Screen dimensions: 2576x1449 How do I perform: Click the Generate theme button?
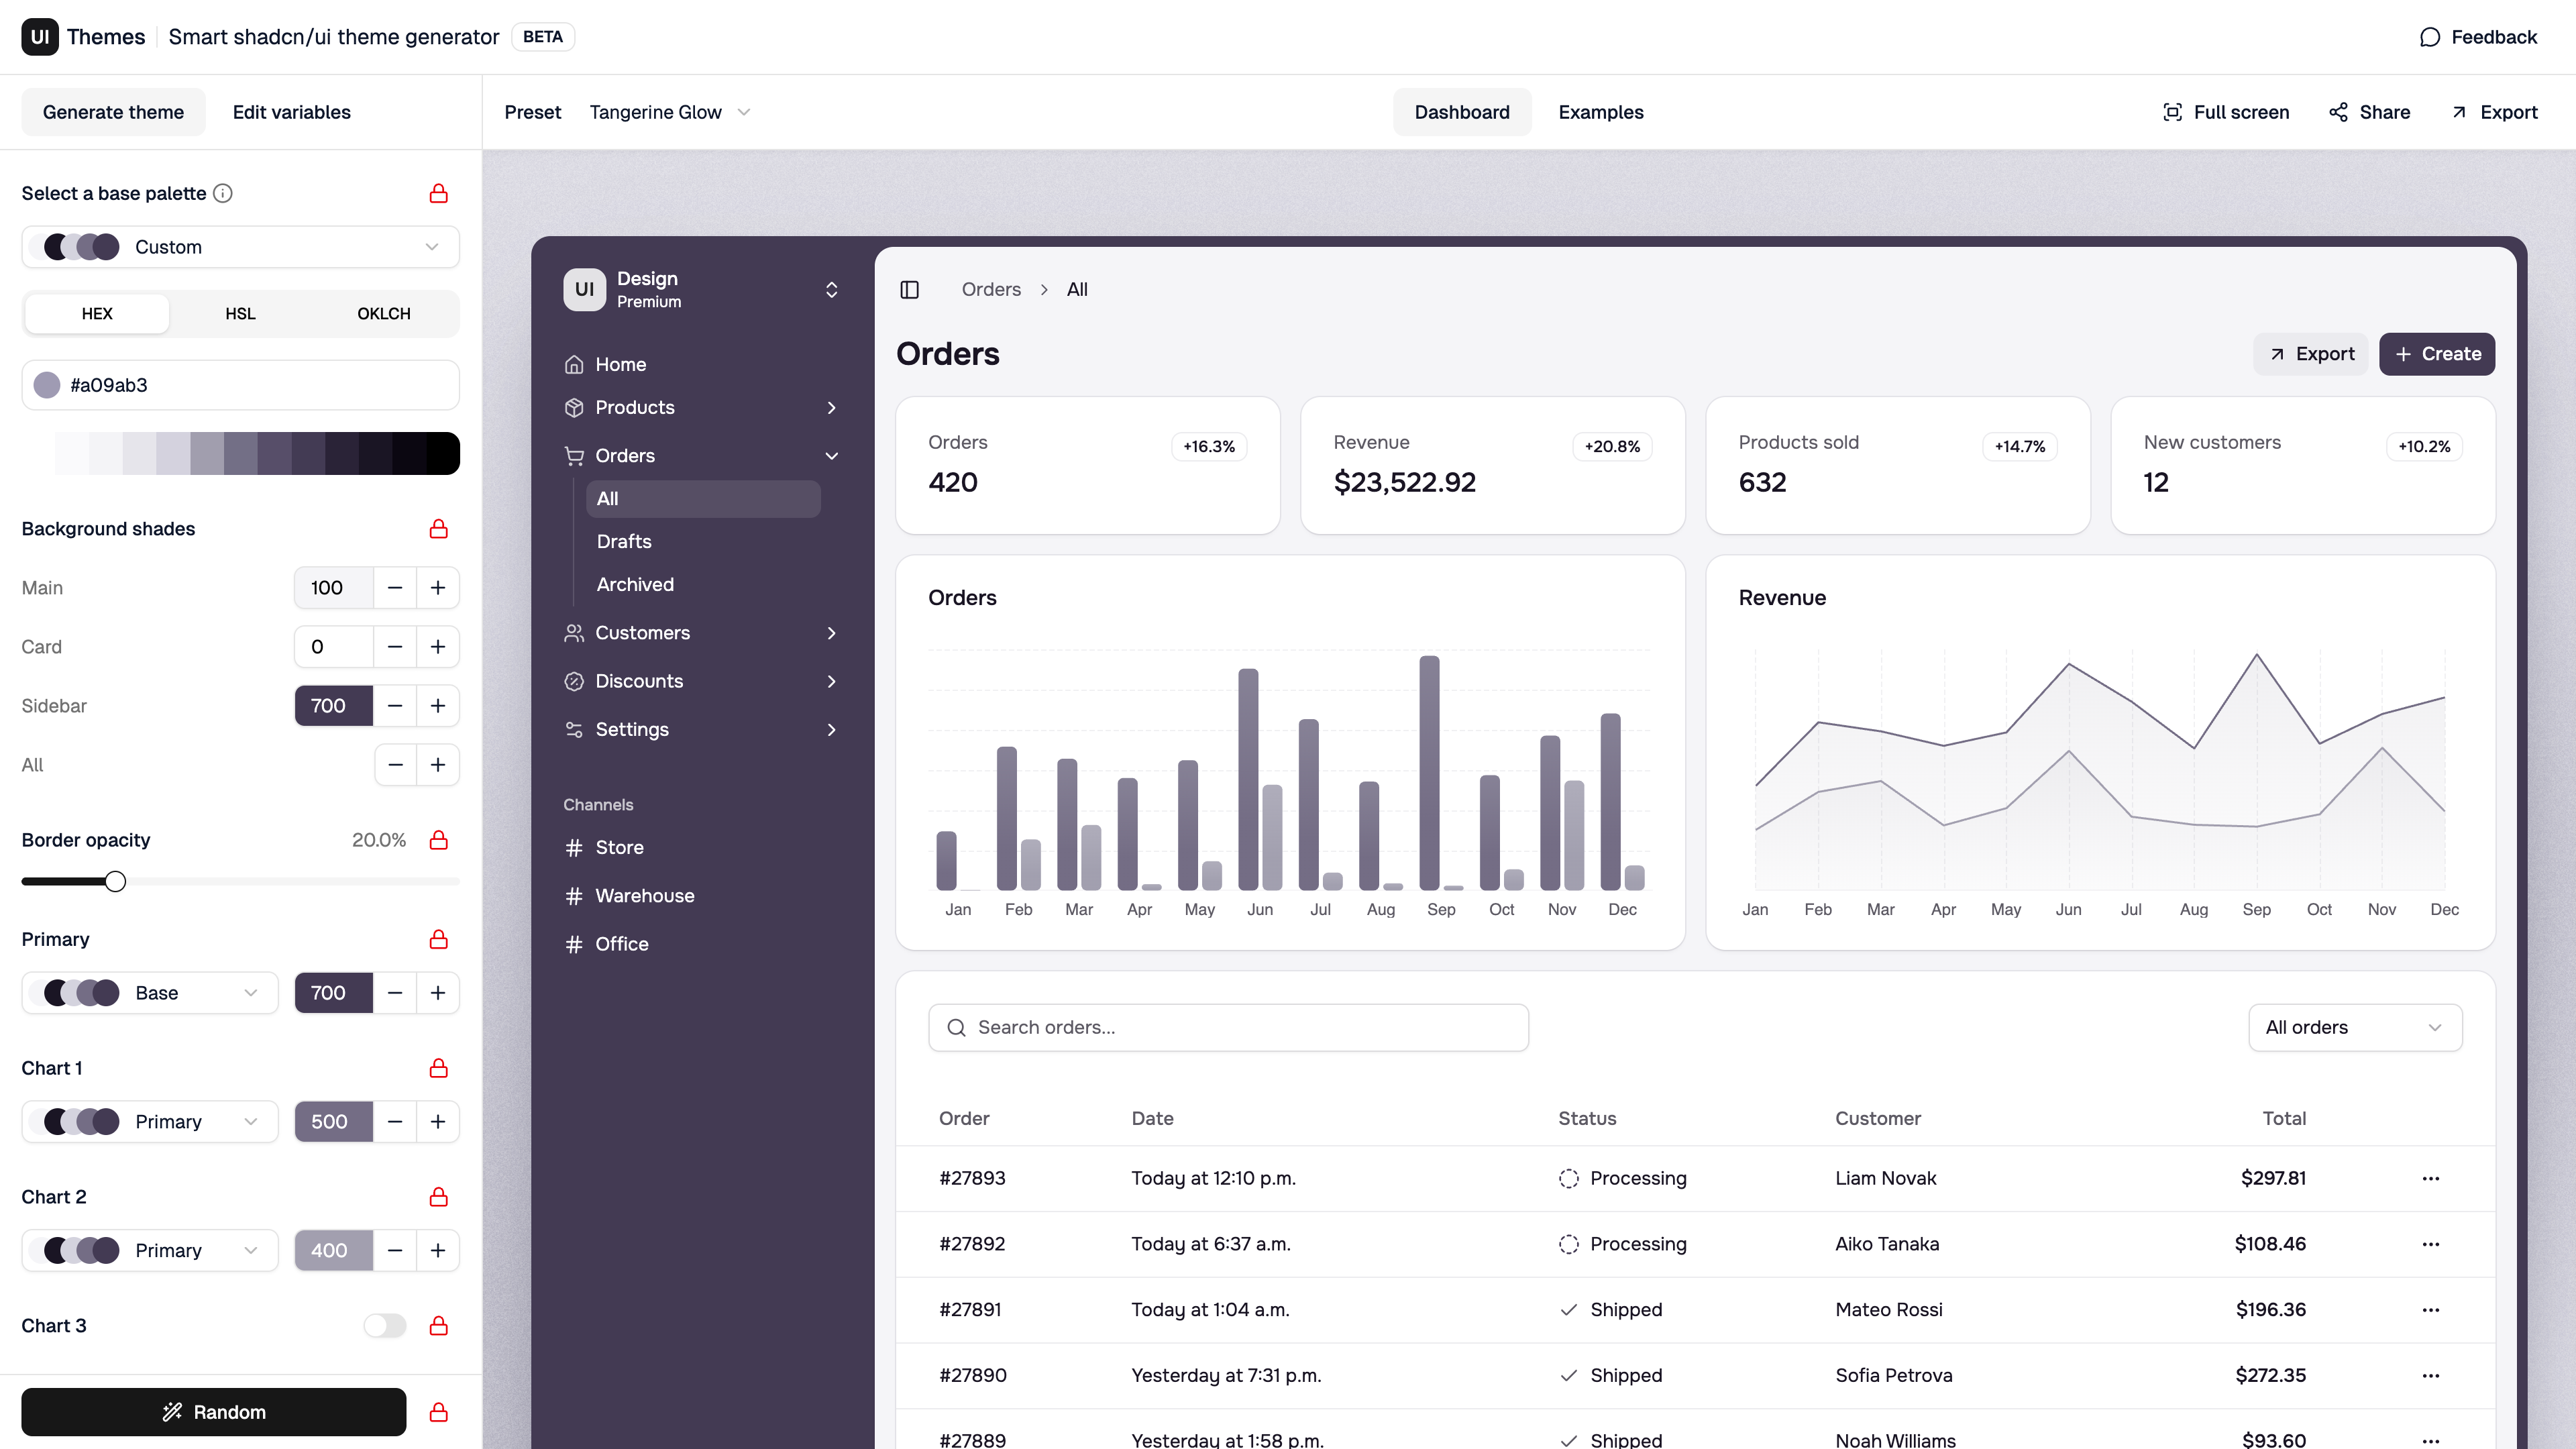click(113, 112)
